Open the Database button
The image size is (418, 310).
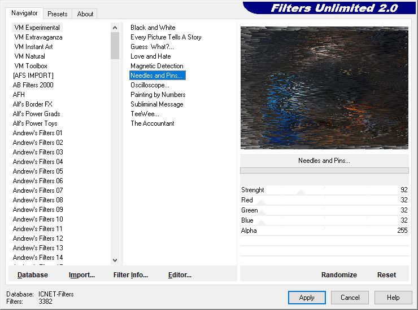(x=33, y=274)
